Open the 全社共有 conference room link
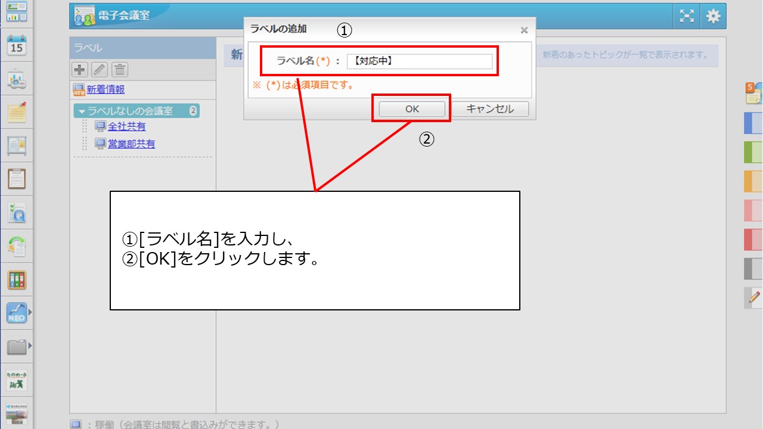The height and width of the screenshot is (429, 763). tap(128, 126)
